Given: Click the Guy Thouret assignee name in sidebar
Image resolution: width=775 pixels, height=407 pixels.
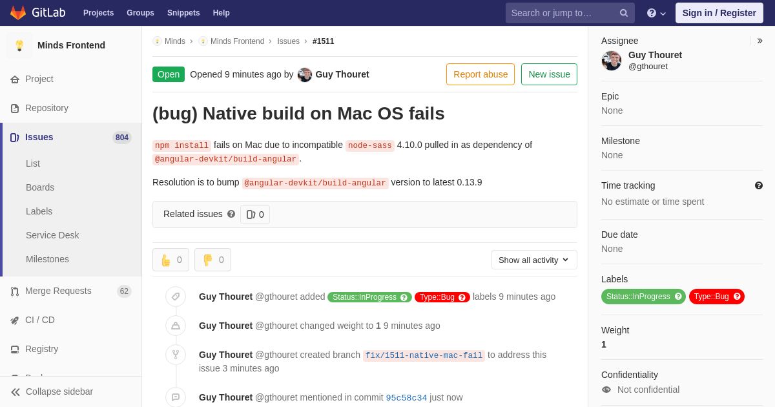Looking at the screenshot, I should point(655,55).
